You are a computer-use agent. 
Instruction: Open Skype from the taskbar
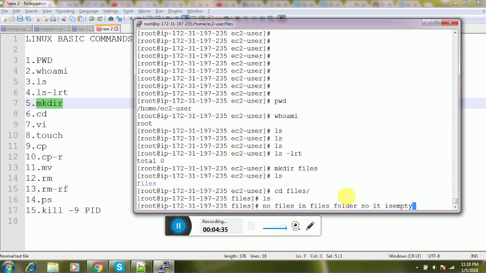pos(120,267)
